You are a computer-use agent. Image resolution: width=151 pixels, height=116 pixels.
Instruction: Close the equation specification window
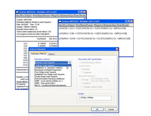click(132, 21)
